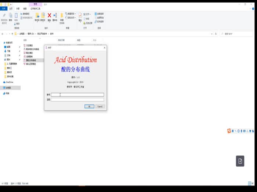Switch to the View (查看) ribbon tab
Viewport: 257px width, 192px height.
pos(25,8)
